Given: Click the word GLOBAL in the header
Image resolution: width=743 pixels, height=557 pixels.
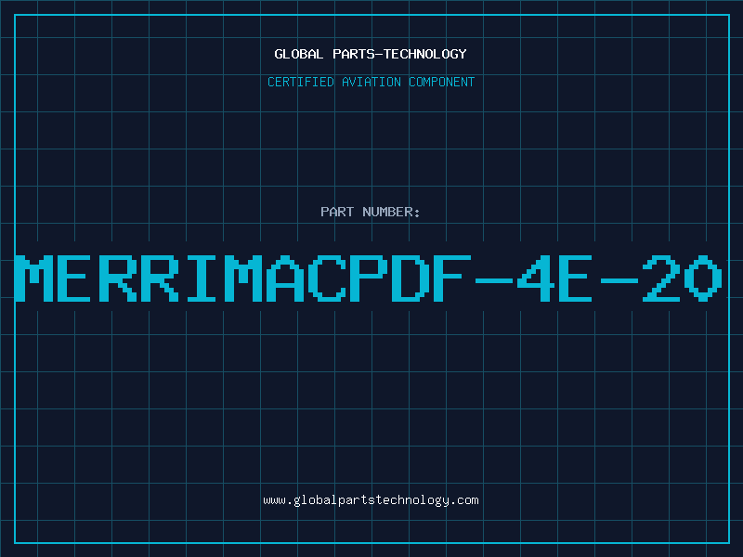Looking at the screenshot, I should 298,54.
